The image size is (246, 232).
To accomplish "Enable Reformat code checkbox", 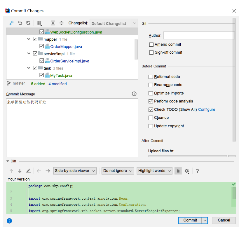I will click(x=151, y=77).
